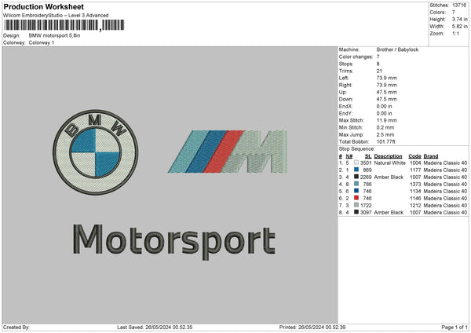Click the stitch count 1722 in row 7
This screenshot has width=471, height=333.
coord(366,205)
